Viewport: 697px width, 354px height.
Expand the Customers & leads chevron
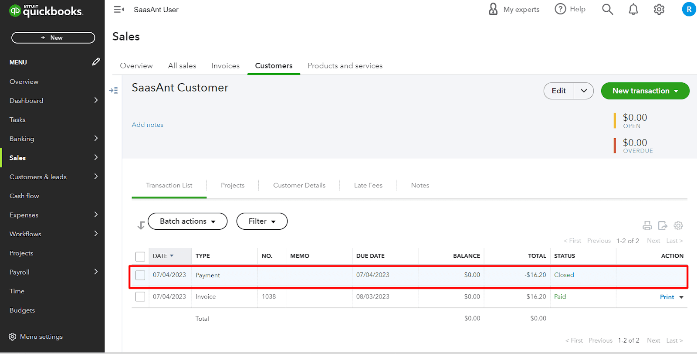point(96,176)
